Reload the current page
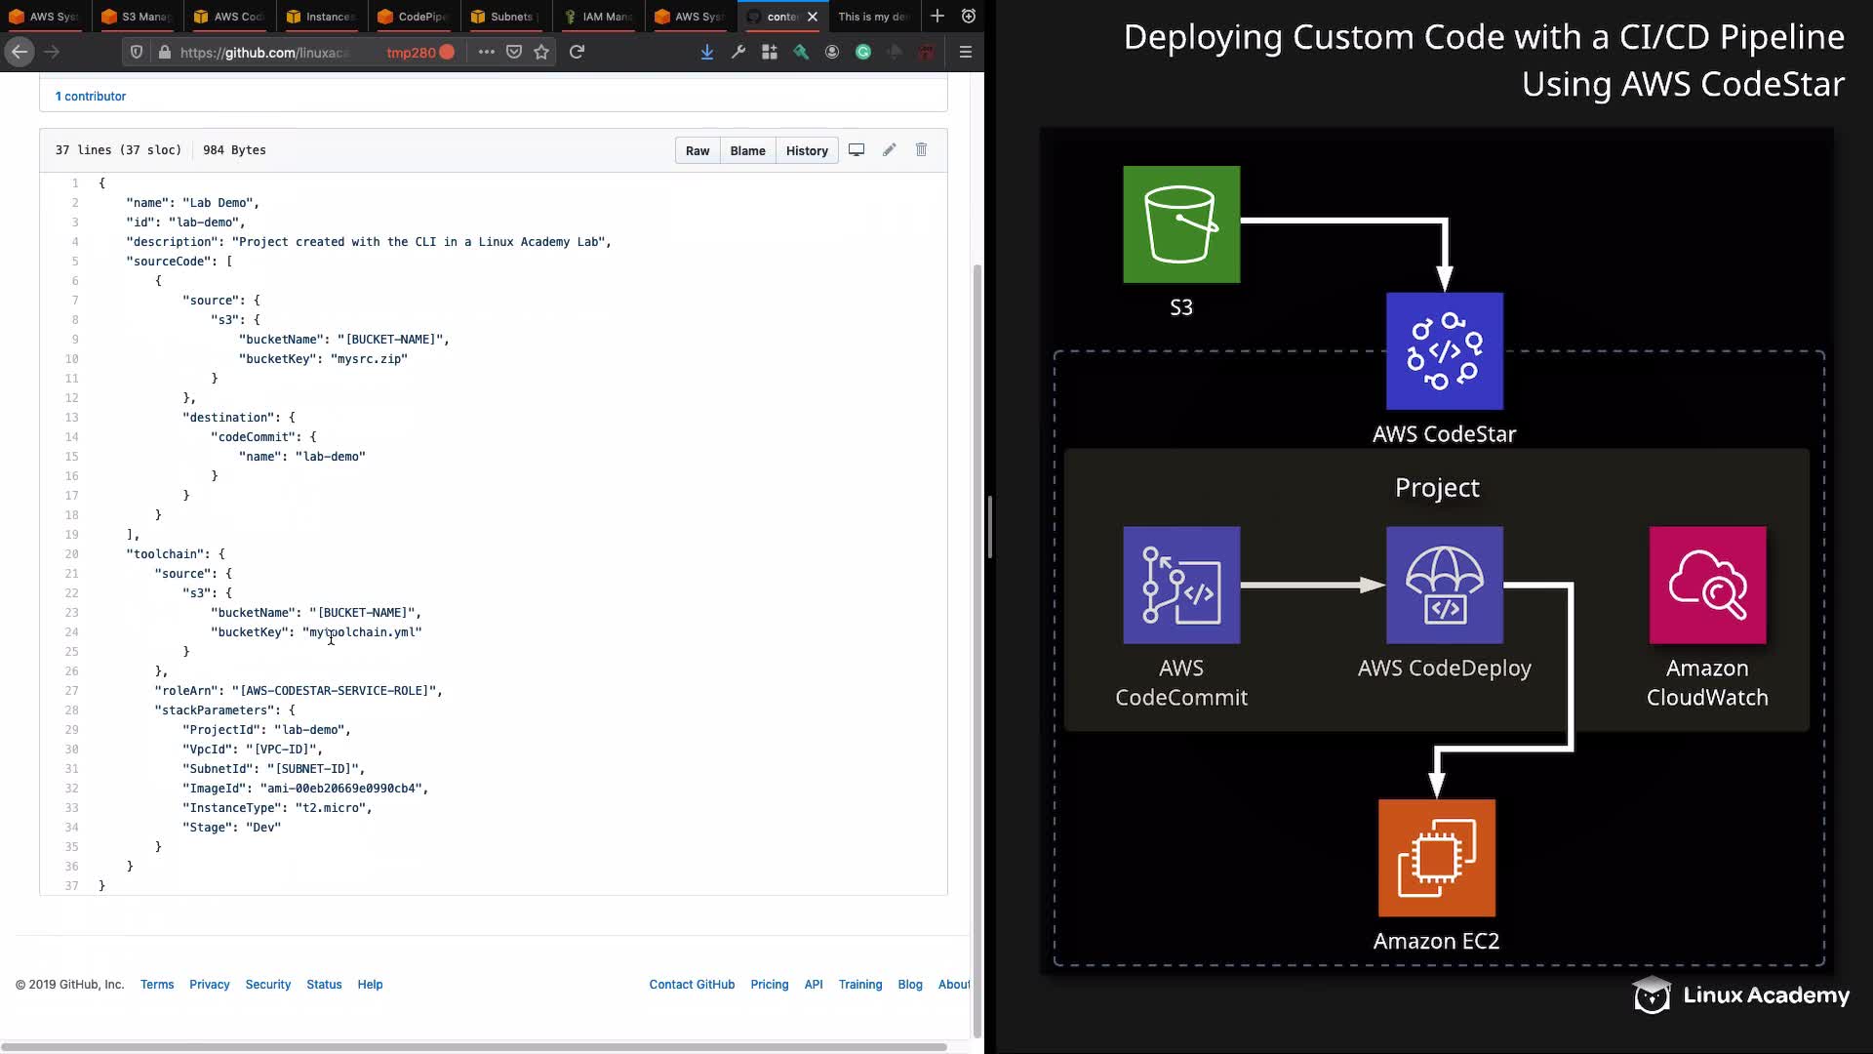The image size is (1873, 1054). point(577,52)
